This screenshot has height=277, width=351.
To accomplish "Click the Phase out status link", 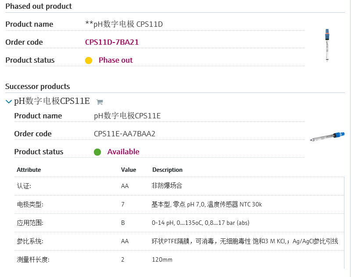I will [x=115, y=60].
